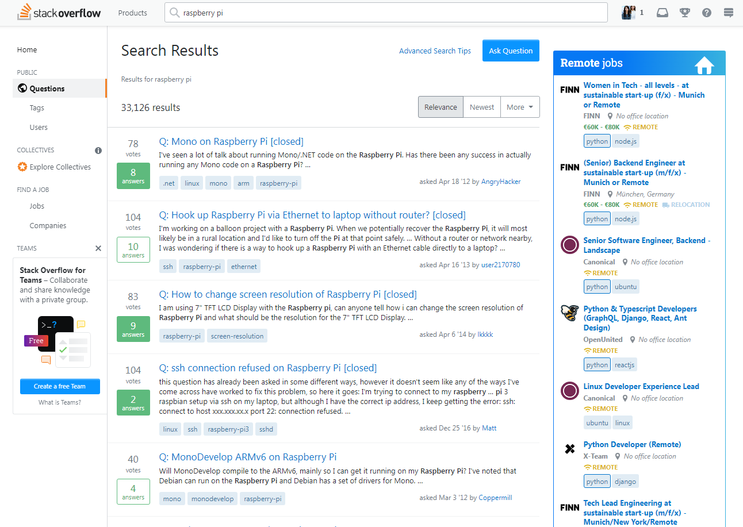
Task: Click Create a free Team button
Action: (60, 386)
